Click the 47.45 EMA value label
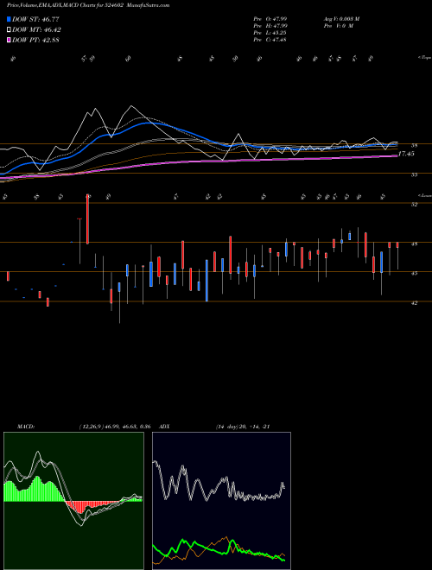432x570 pixels. point(406,154)
